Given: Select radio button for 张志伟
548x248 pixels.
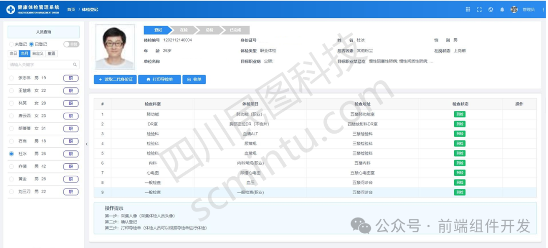Looking at the screenshot, I should 12,78.
